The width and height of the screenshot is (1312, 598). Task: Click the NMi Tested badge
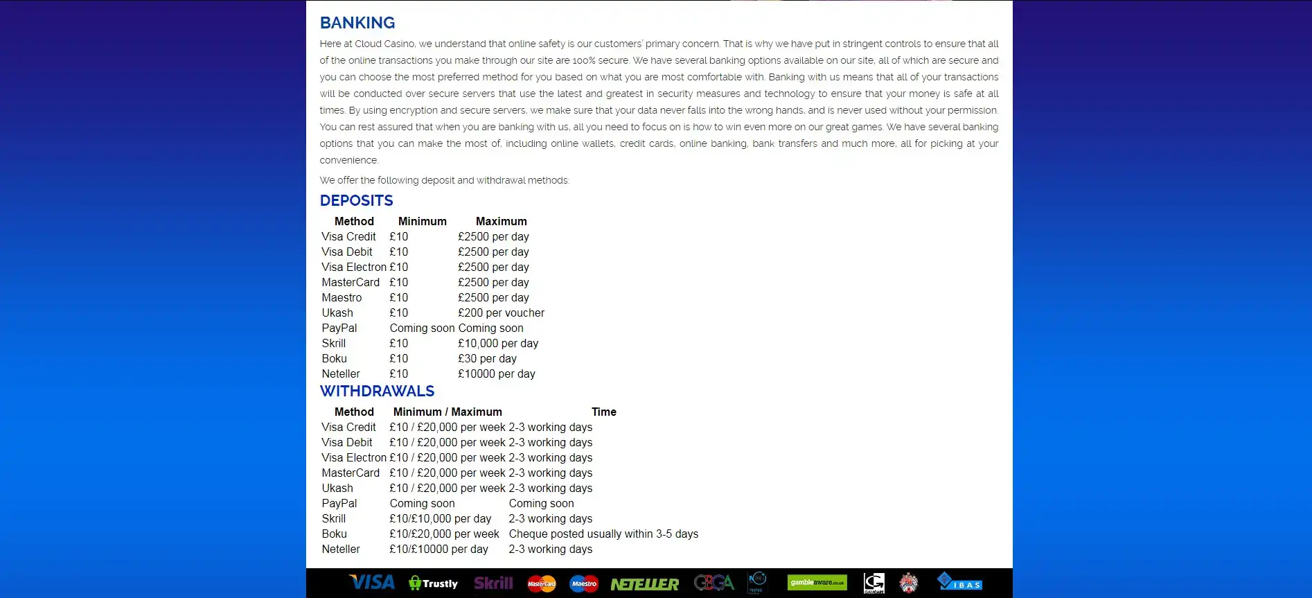click(x=757, y=583)
